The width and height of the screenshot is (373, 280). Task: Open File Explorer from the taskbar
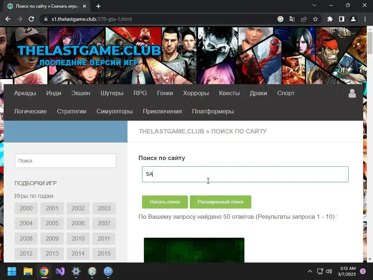pyautogui.click(x=28, y=271)
